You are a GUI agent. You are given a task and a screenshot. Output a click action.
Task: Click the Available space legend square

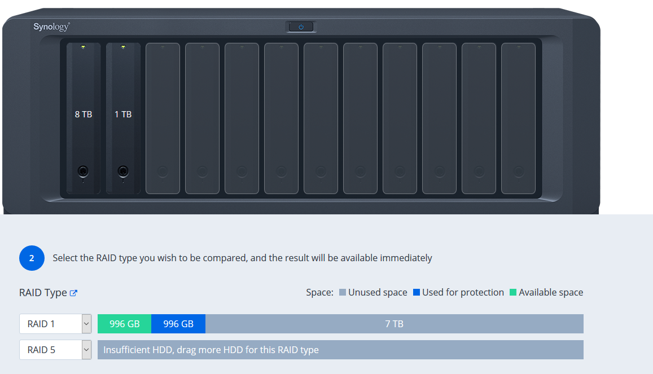point(513,292)
